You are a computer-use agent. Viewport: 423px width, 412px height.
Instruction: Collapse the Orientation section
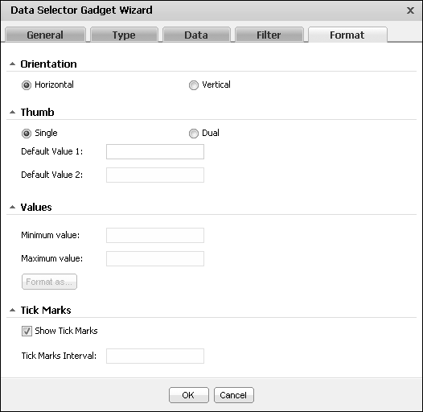[12, 64]
